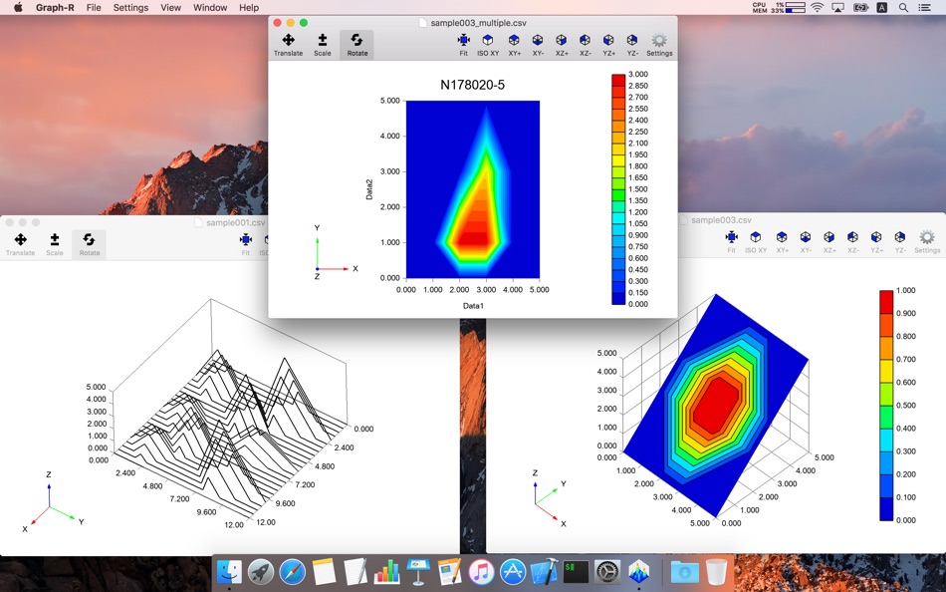Click Fit view in sample003.csv window

[x=731, y=241]
